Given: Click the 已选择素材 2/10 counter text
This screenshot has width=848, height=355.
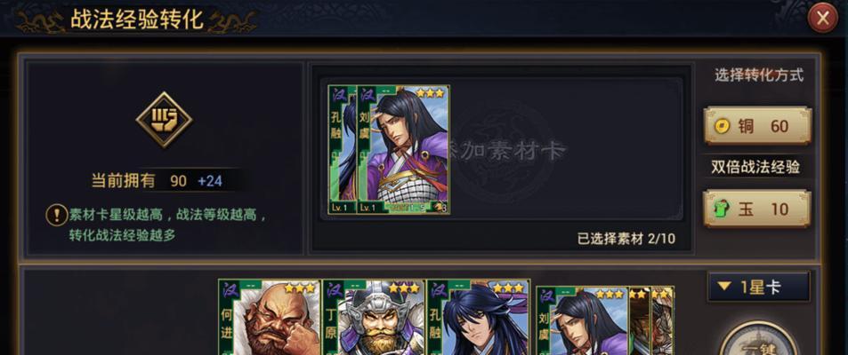Looking at the screenshot, I should 626,239.
